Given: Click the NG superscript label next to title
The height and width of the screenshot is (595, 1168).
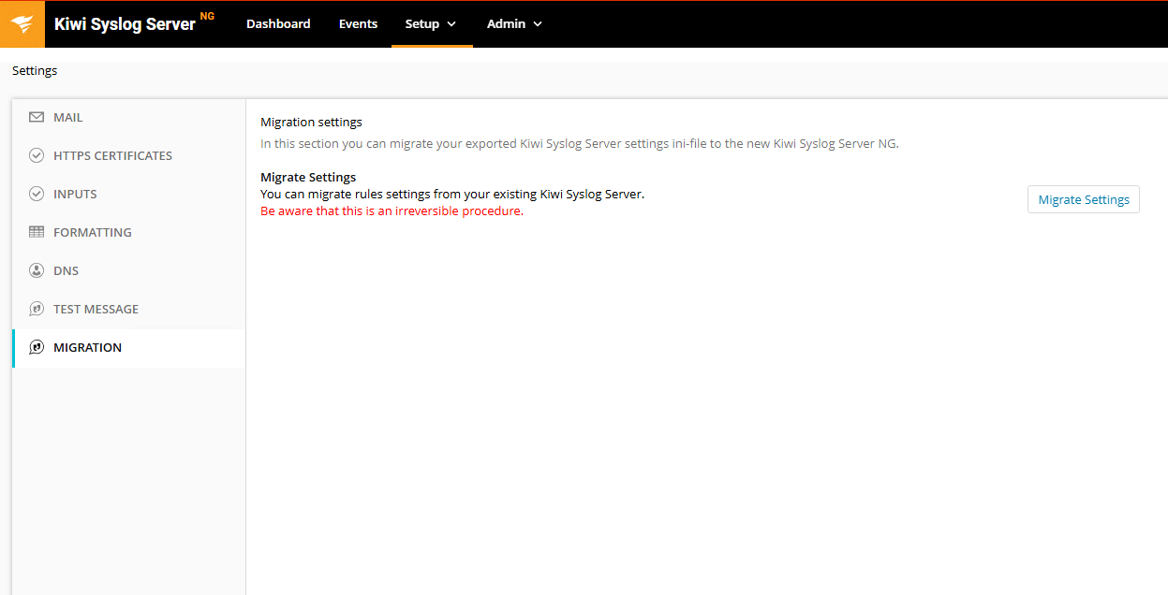Looking at the screenshot, I should (206, 15).
